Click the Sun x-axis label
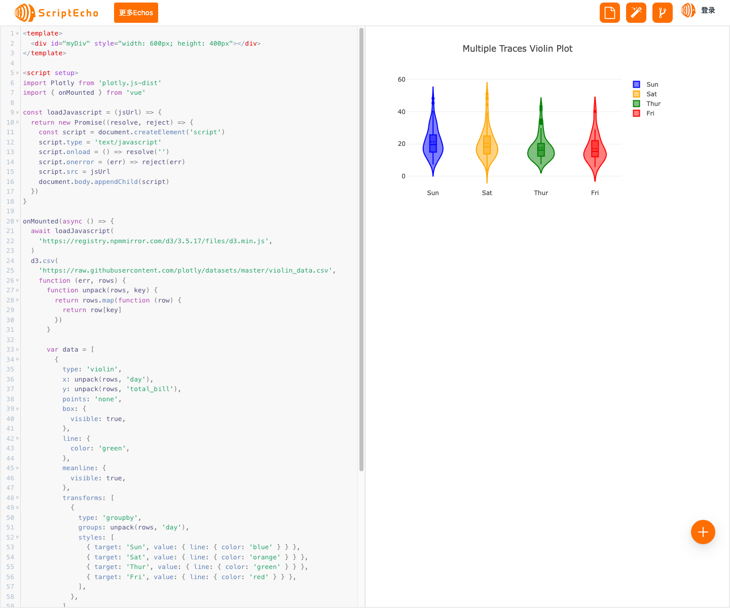Image resolution: width=730 pixels, height=608 pixels. pyautogui.click(x=433, y=193)
